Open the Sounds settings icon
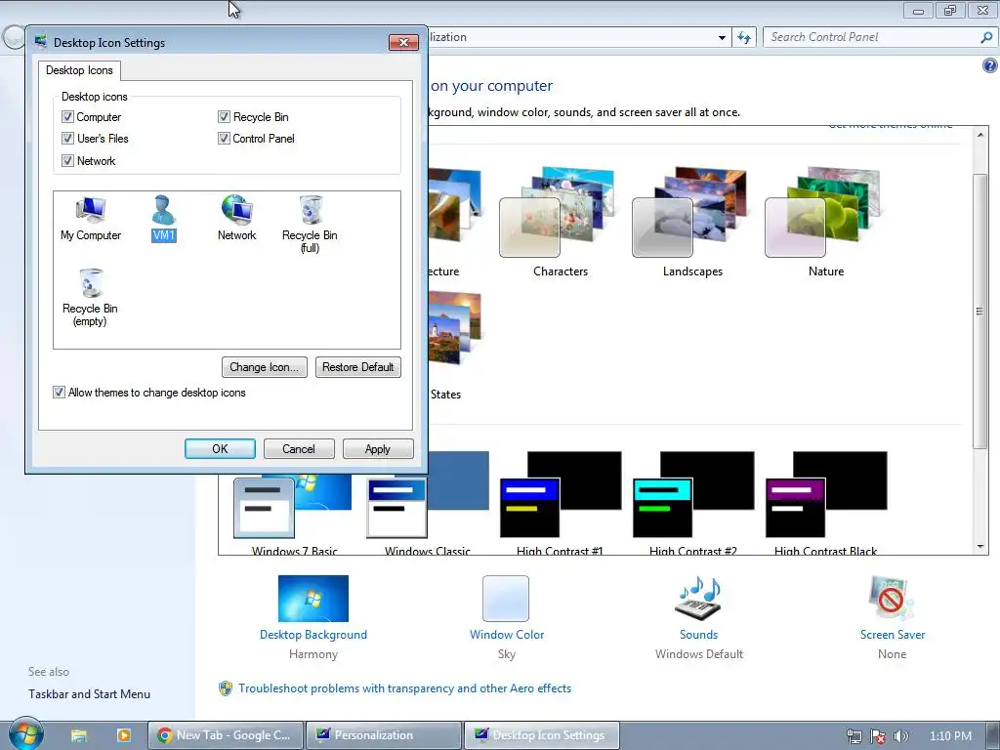 tap(698, 599)
